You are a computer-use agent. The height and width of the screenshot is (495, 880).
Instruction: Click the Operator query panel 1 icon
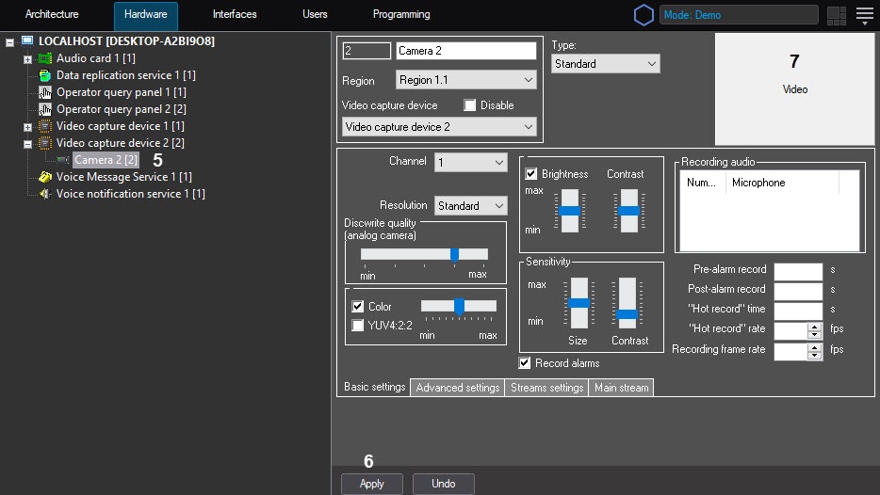click(44, 92)
